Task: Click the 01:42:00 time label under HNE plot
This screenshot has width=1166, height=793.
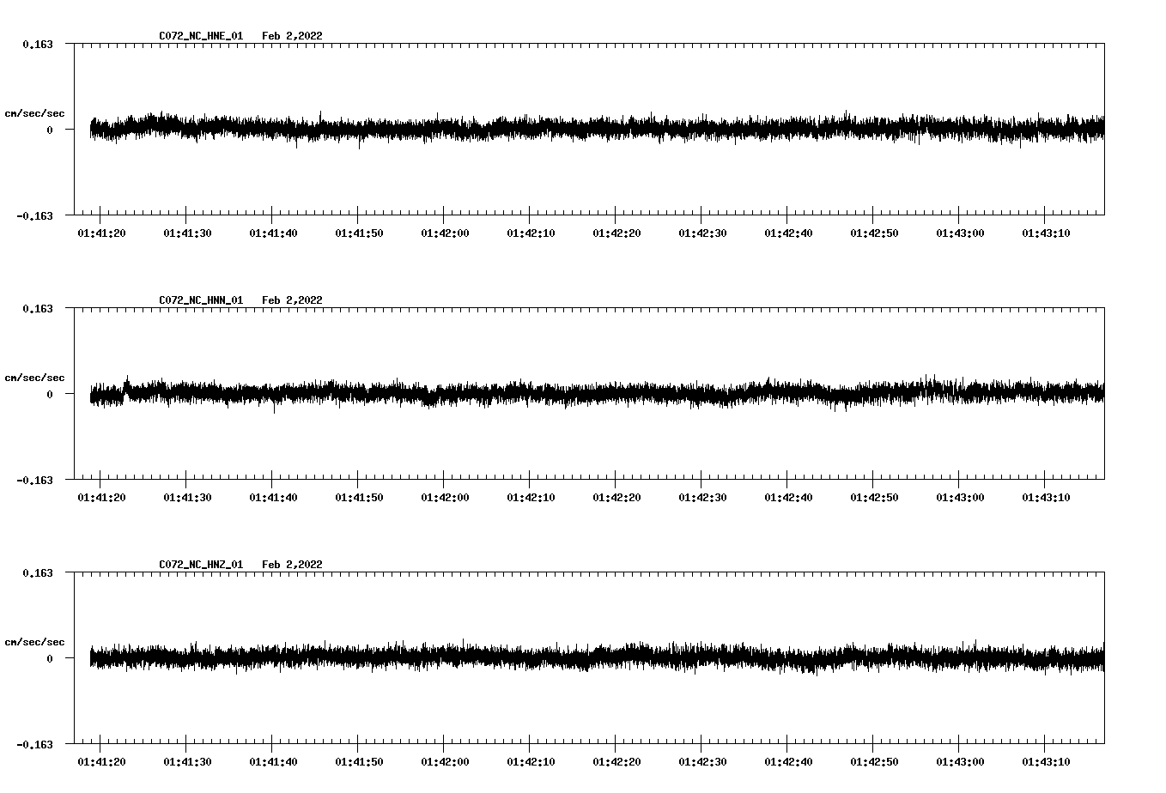Action: point(445,233)
